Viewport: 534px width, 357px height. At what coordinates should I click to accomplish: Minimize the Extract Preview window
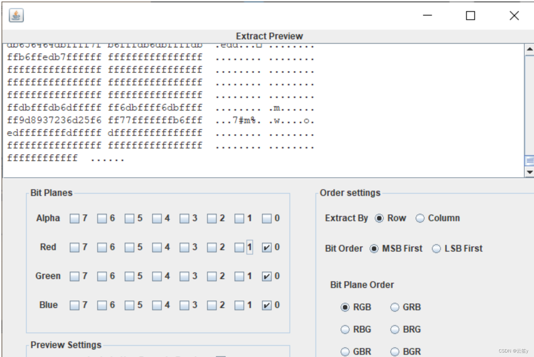click(x=427, y=16)
